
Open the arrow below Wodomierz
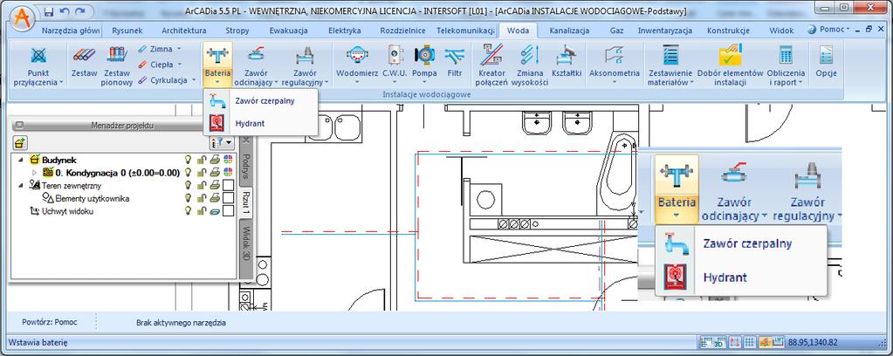click(358, 83)
